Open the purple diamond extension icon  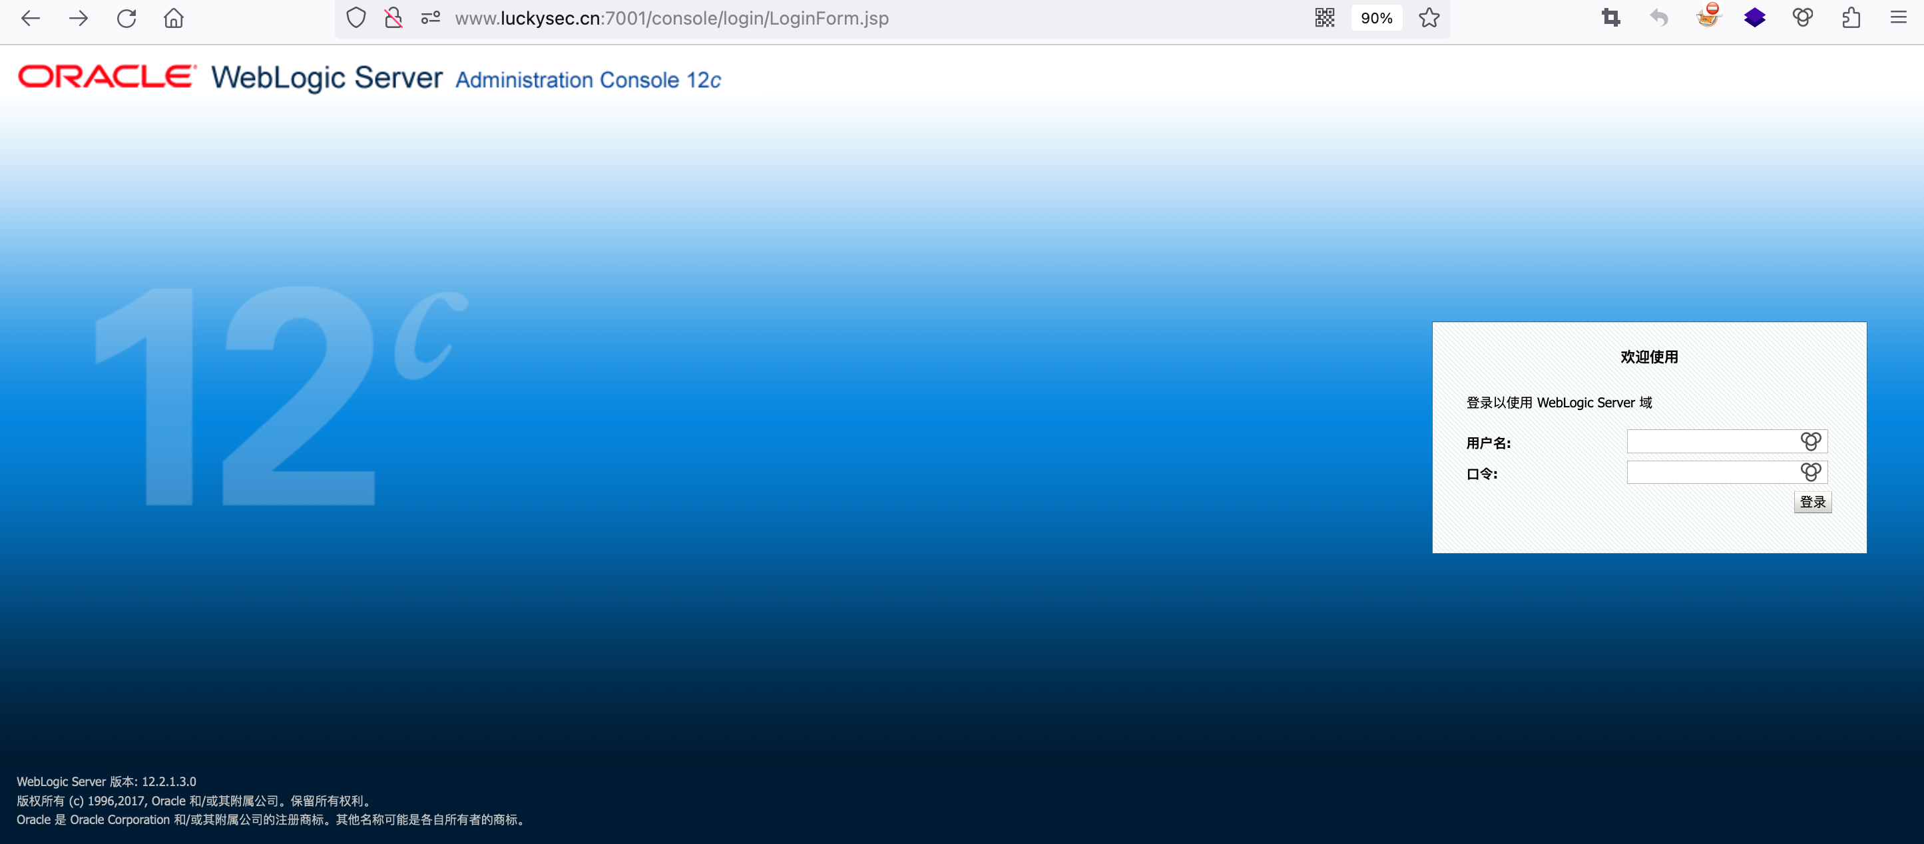(1754, 18)
